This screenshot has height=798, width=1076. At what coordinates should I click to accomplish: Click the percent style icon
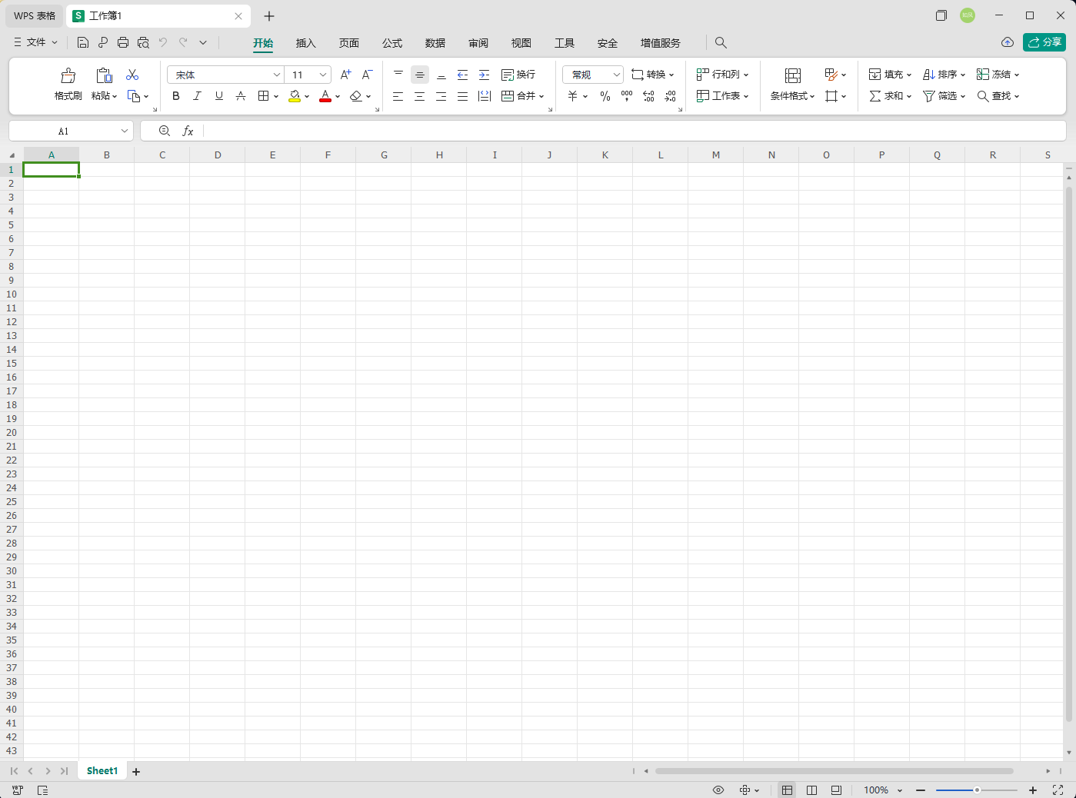click(x=605, y=96)
